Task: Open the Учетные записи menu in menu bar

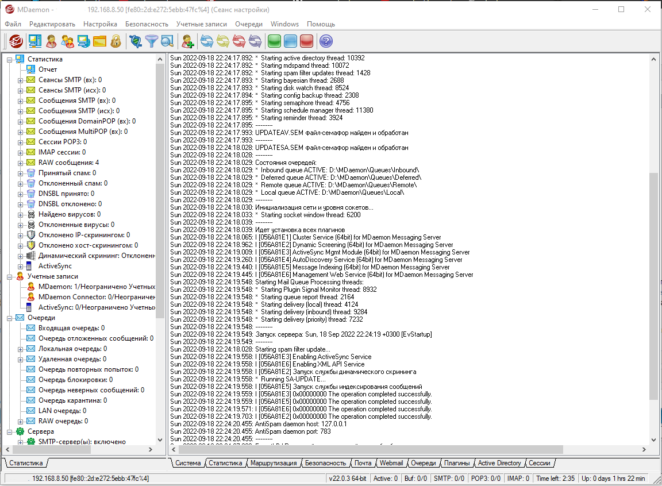Action: (201, 24)
